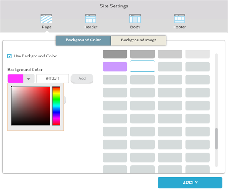This screenshot has width=228, height=194.
Task: Open the Page settings icon
Action: 46,19
